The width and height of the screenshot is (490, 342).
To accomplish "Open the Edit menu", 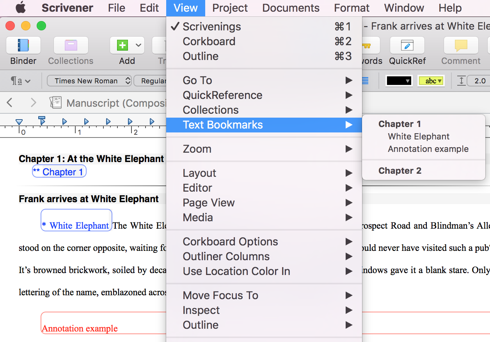I will [x=149, y=8].
